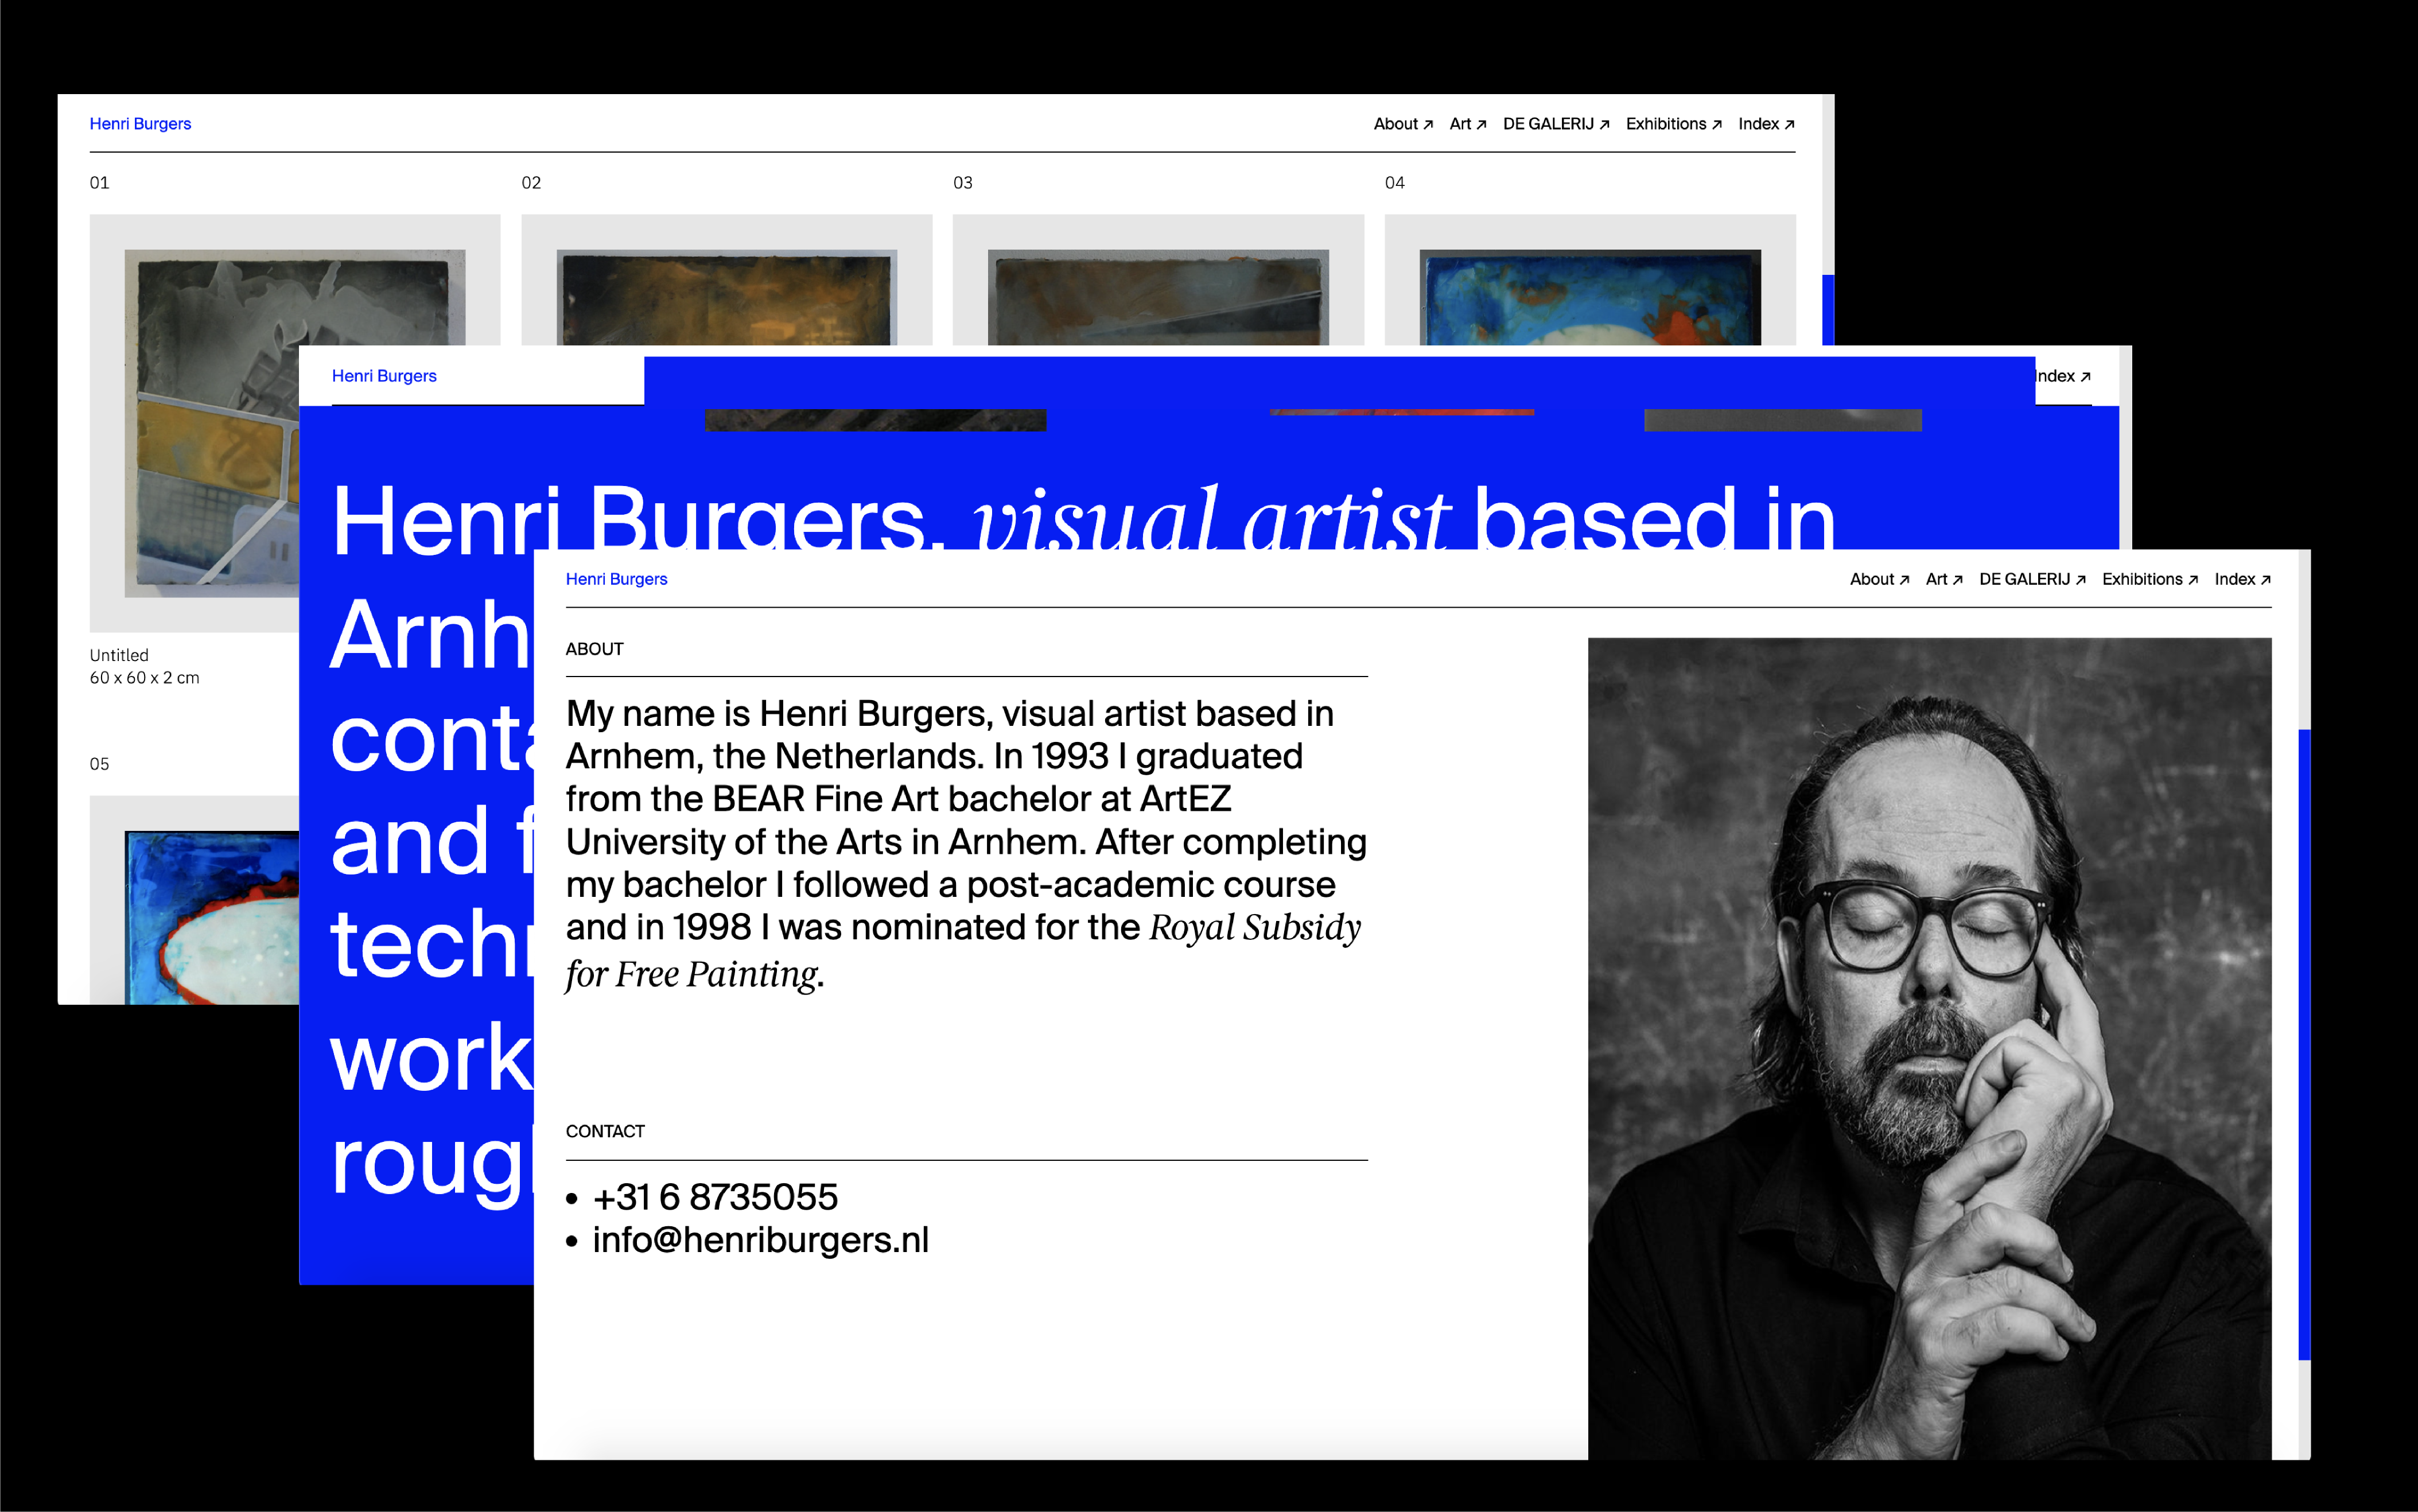Click the ABOUT section heading
The width and height of the screenshot is (2418, 1512).
594,649
